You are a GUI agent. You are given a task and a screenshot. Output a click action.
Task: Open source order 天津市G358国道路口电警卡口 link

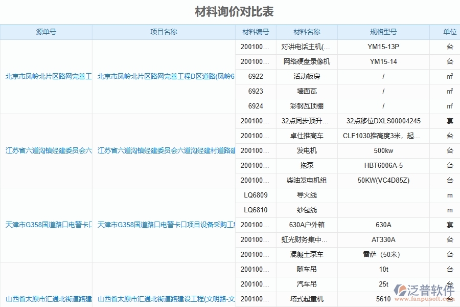click(45, 225)
